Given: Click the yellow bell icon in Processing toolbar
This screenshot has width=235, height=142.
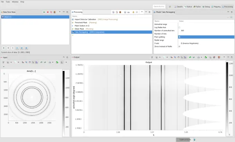Looking at the screenshot, I should point(133,12).
